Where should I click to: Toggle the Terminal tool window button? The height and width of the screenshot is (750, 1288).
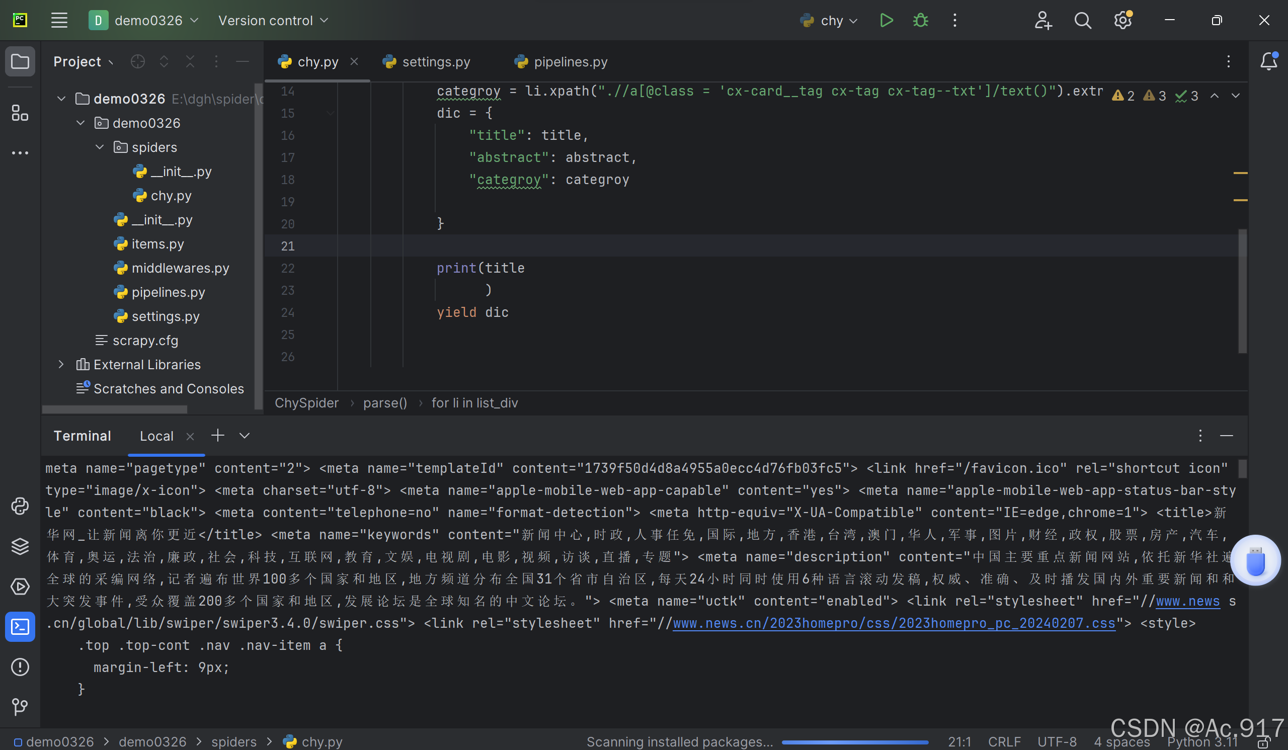[x=20, y=626]
